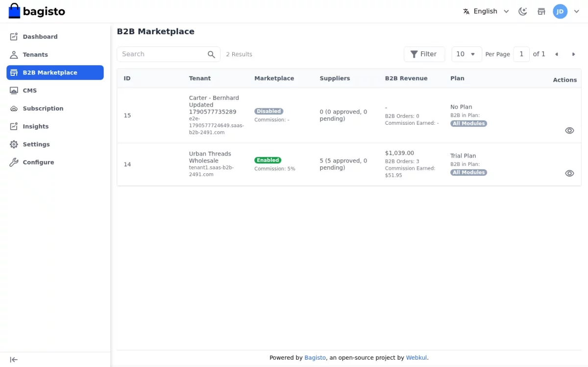Open the English language dropdown
The height and width of the screenshot is (367, 588).
pyautogui.click(x=486, y=11)
